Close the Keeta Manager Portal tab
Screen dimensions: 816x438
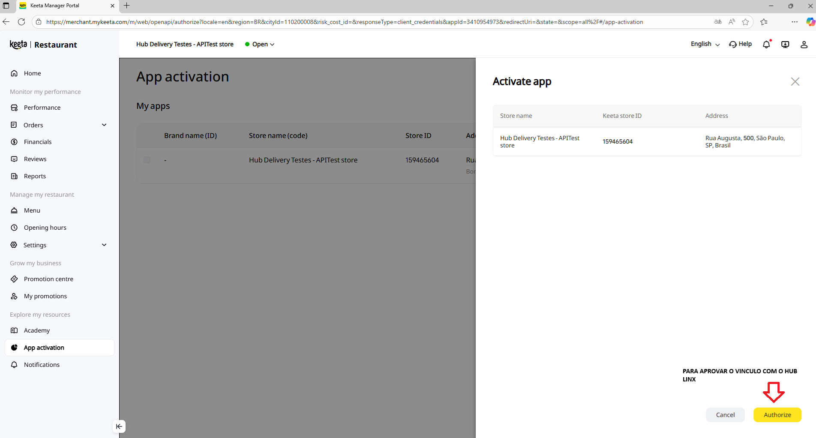112,6
